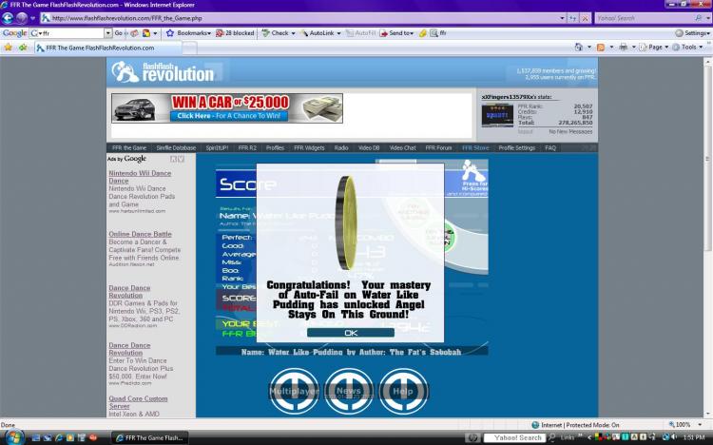Click the News round button
The height and width of the screenshot is (445, 713).
coord(349,392)
